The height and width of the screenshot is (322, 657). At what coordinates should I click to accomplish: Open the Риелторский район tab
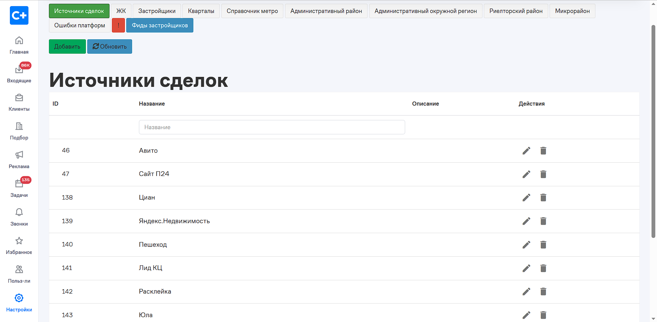click(516, 11)
